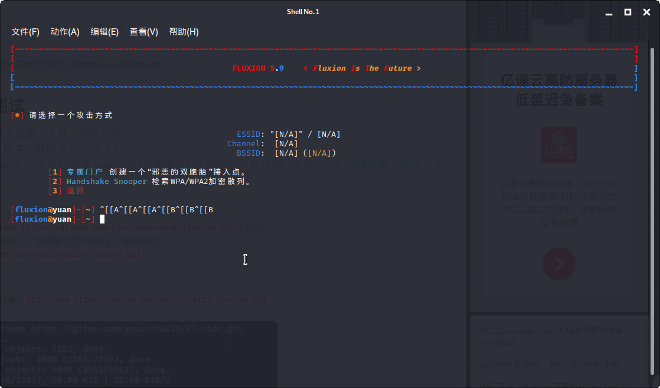Click the 请选择一个攻击方式 prompt line

tap(61, 115)
